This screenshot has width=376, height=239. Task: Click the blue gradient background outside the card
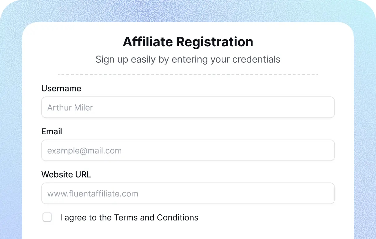tap(11, 124)
